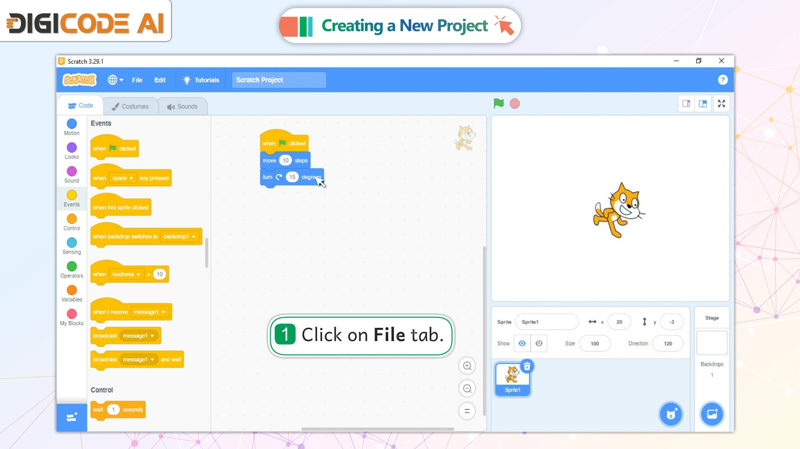
Task: Click the Scratch Project title field
Action: click(279, 80)
